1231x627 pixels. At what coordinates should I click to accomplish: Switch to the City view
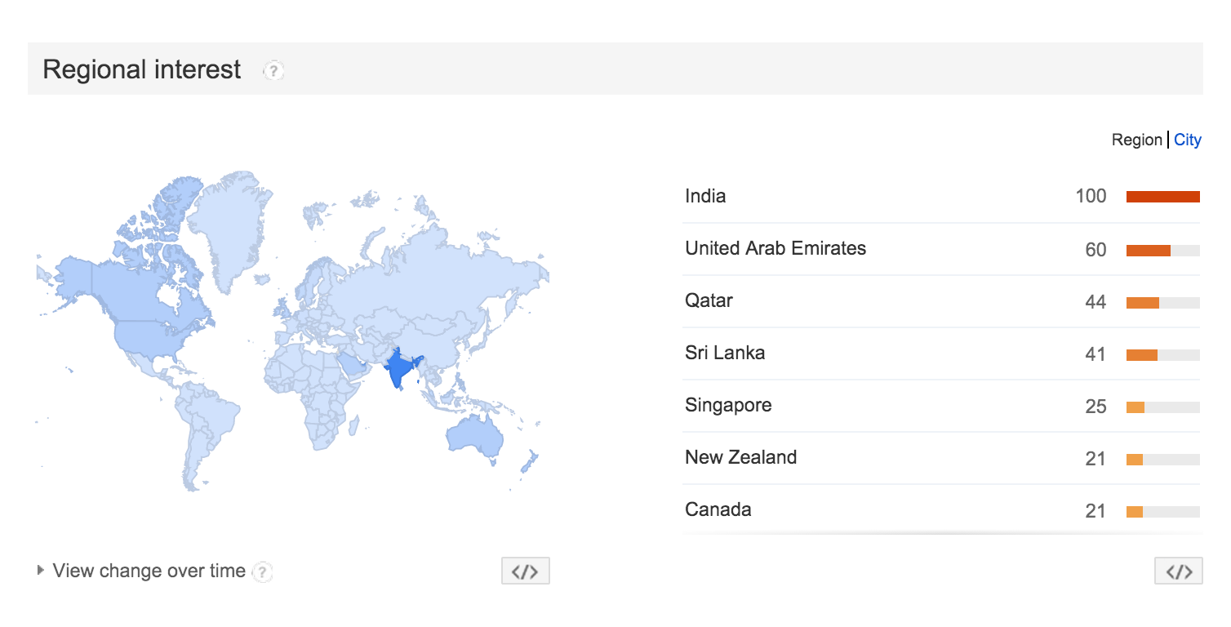click(x=1188, y=140)
